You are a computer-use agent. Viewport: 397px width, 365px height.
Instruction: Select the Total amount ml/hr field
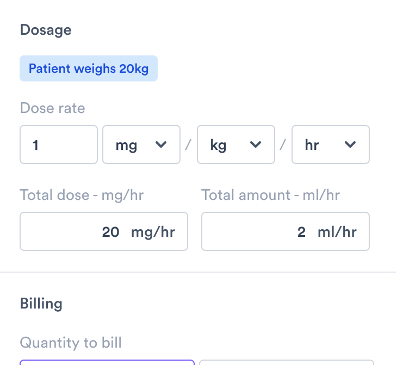click(x=286, y=231)
